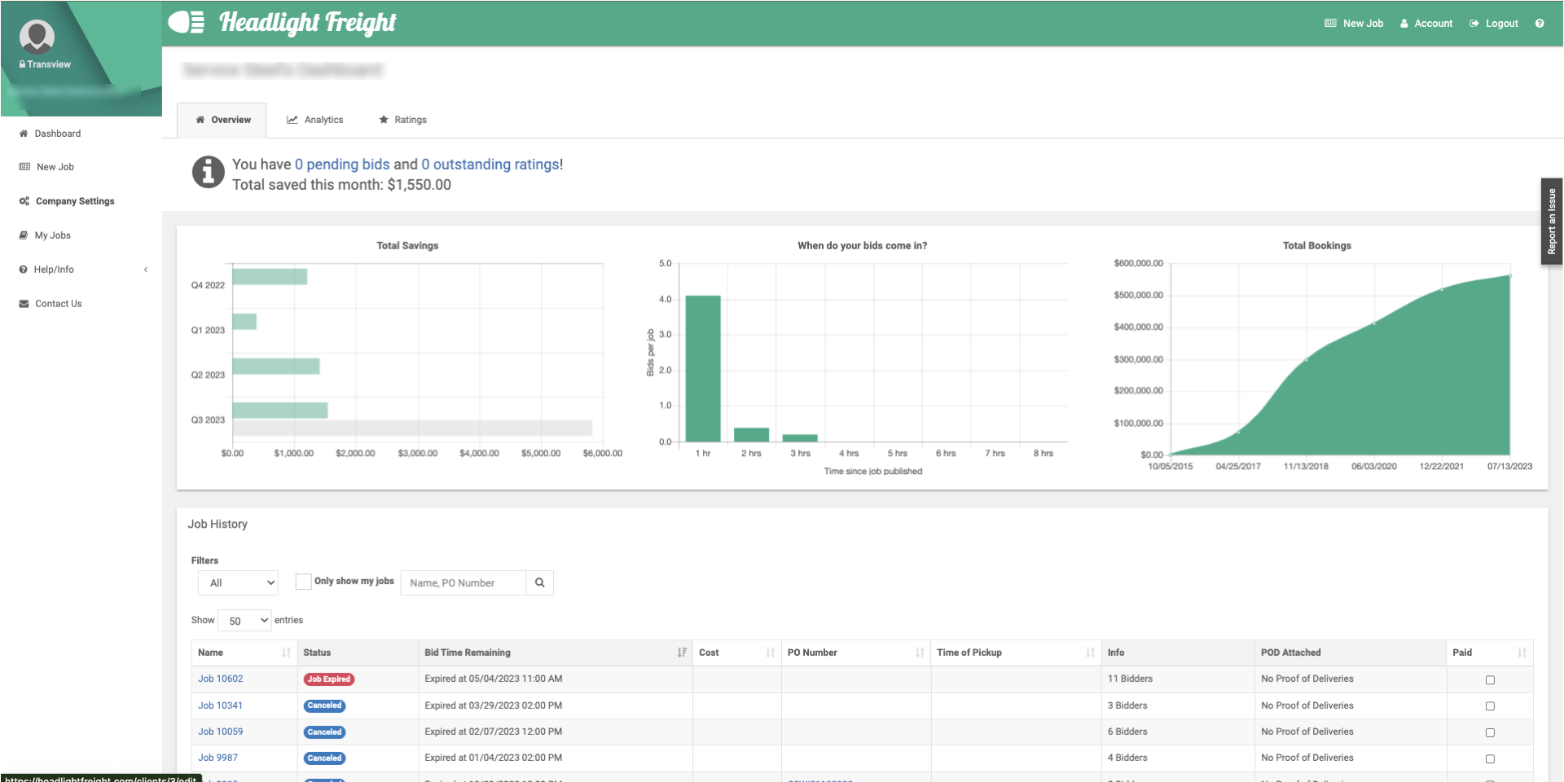The image size is (1564, 782).
Task: Expand the Help/Info submenu chevron
Action: (x=146, y=270)
